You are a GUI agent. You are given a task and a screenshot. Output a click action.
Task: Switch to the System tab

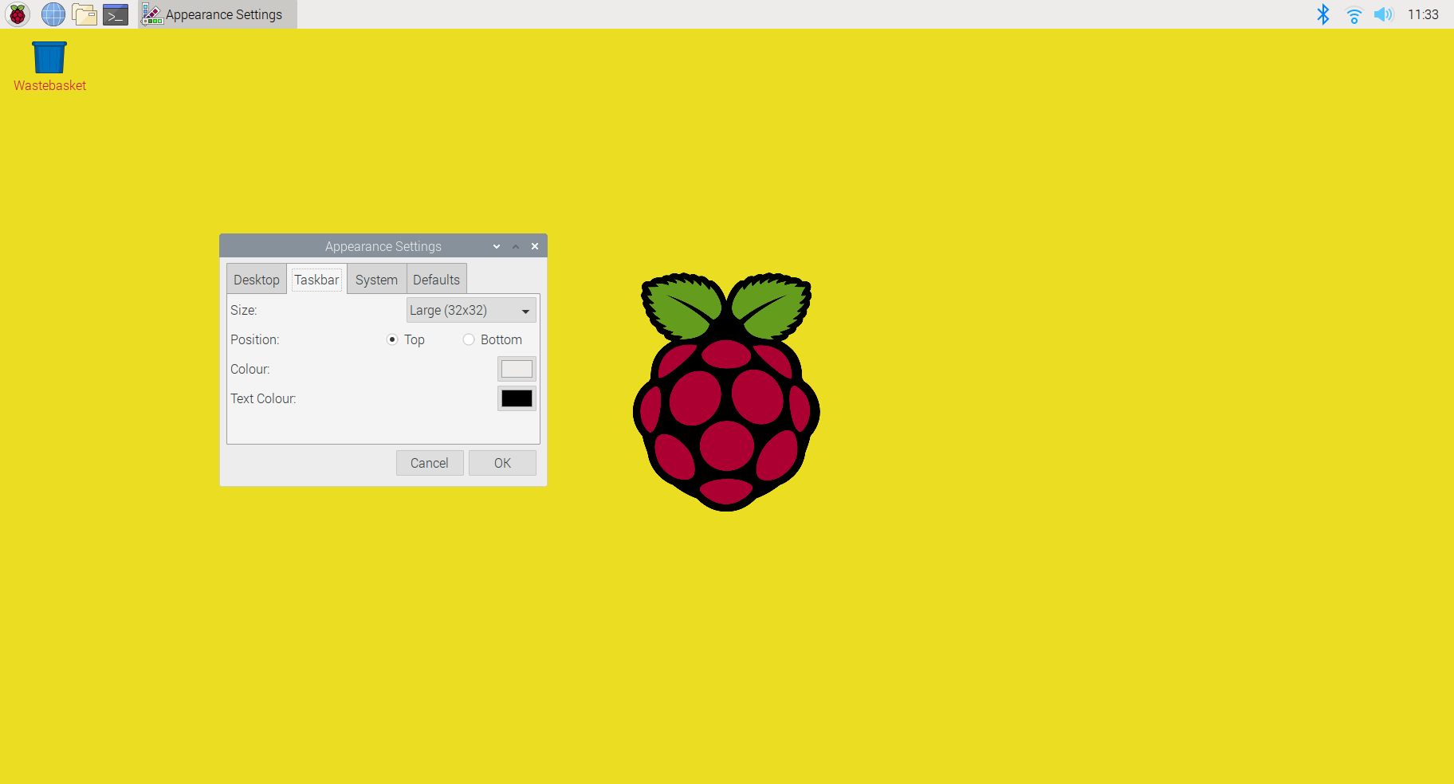(x=376, y=280)
